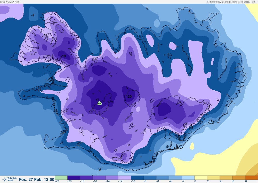Click the light green legend swatch above -22
The height and width of the screenshot is (183, 258).
(x=61, y=178)
